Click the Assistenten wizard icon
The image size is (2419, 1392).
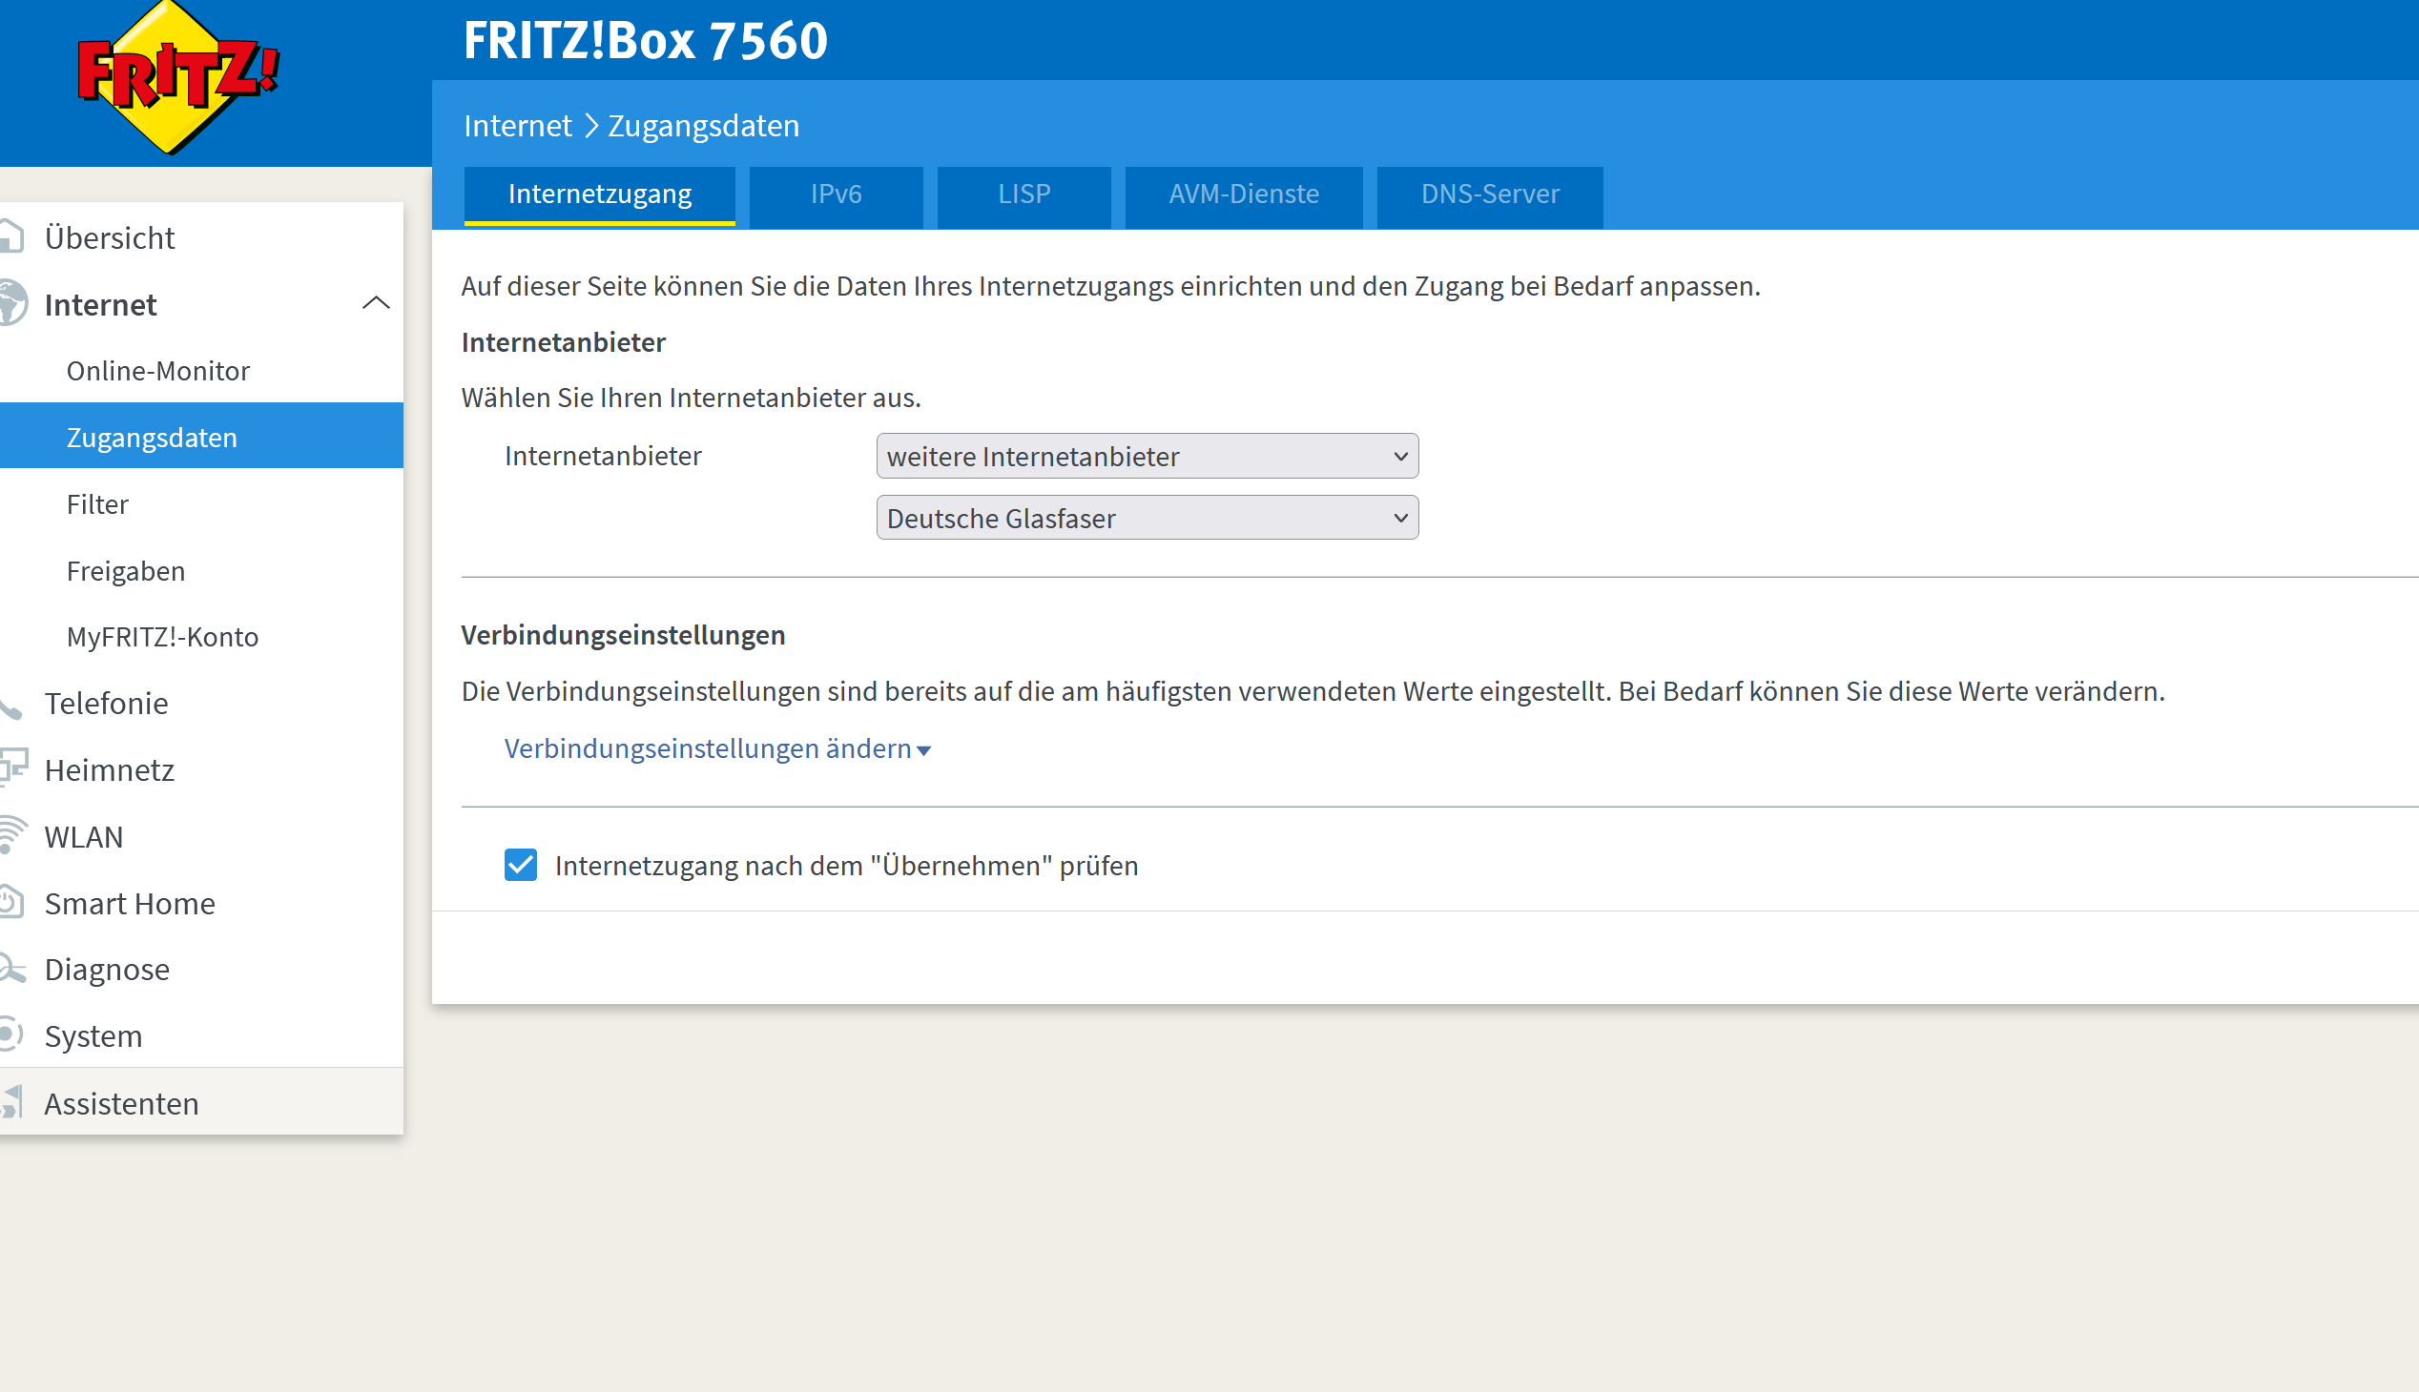coord(11,1103)
